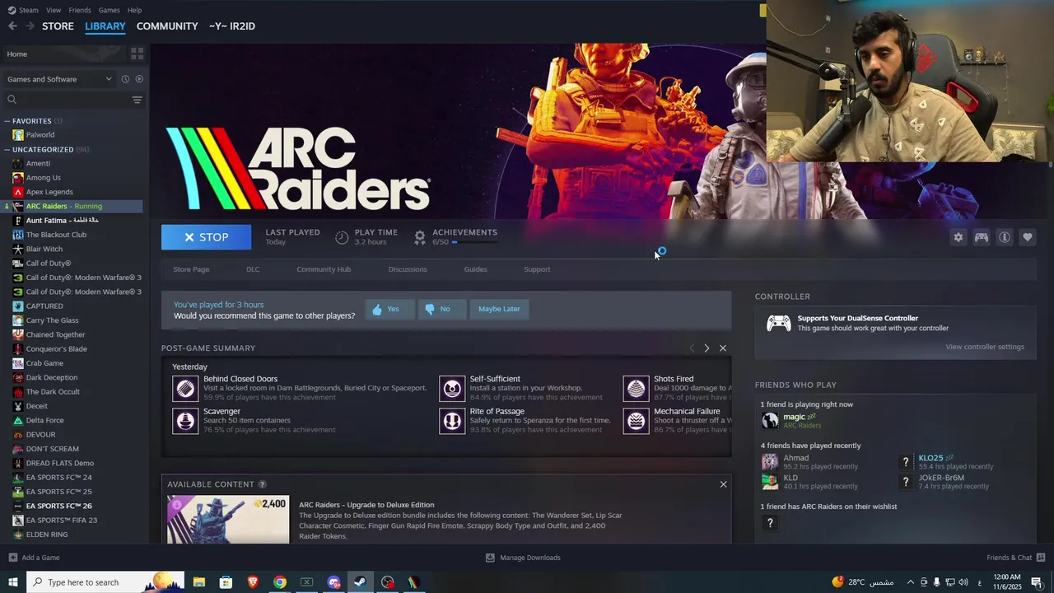1054x593 pixels.
Task: Open the Friends menu
Action: (80, 10)
